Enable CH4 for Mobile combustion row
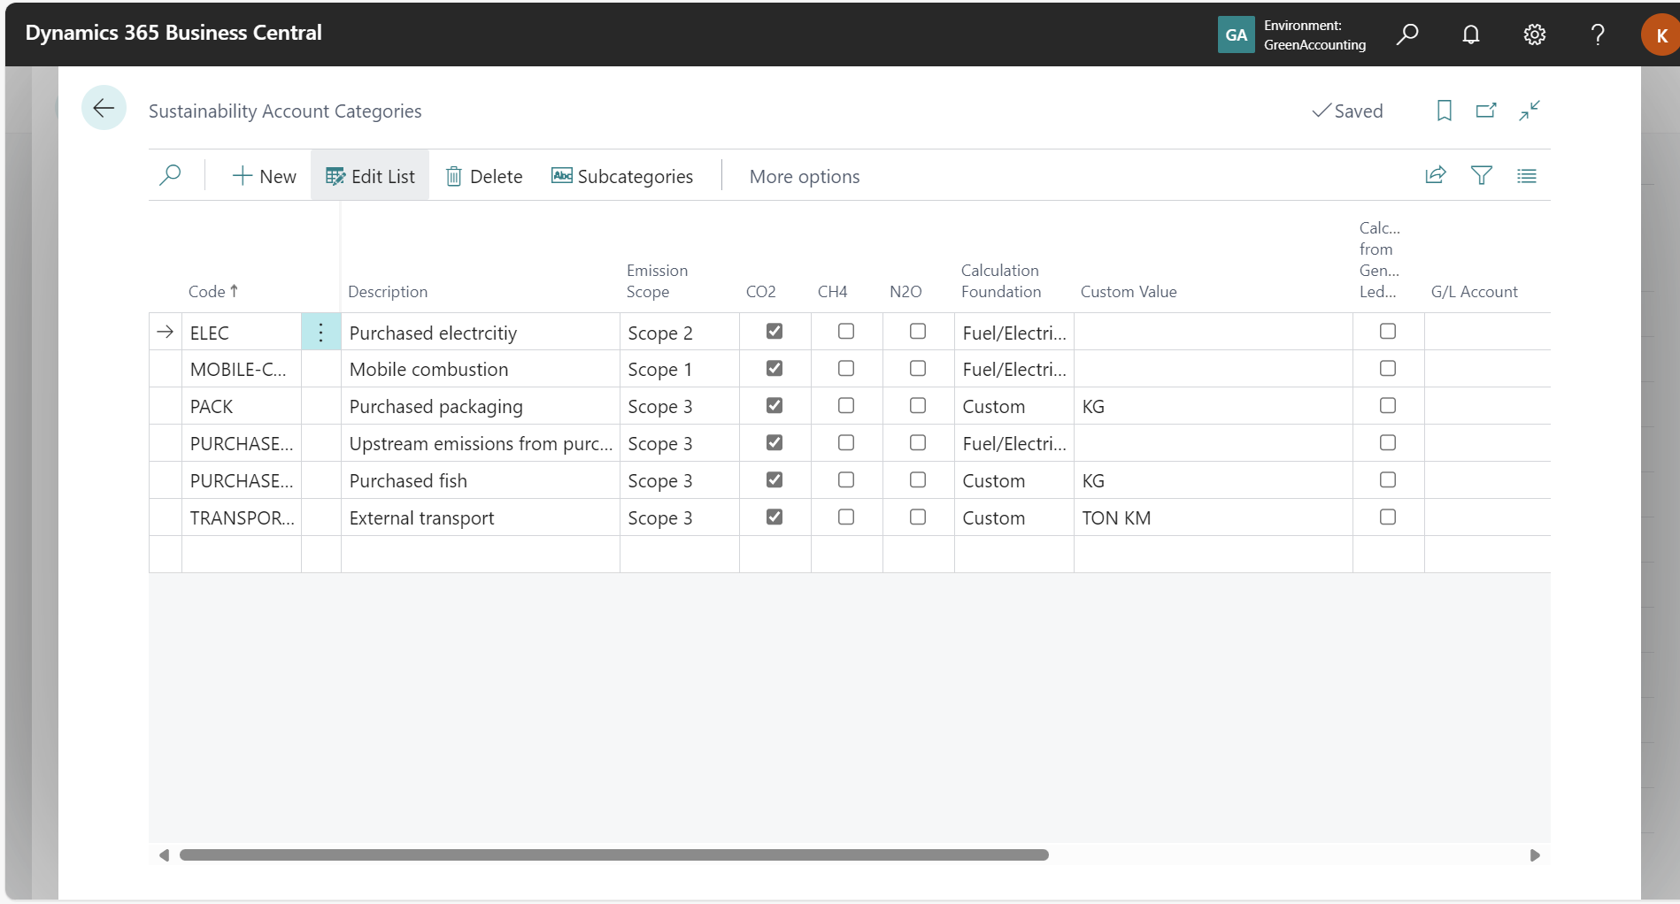The width and height of the screenshot is (1680, 904). coord(846,369)
